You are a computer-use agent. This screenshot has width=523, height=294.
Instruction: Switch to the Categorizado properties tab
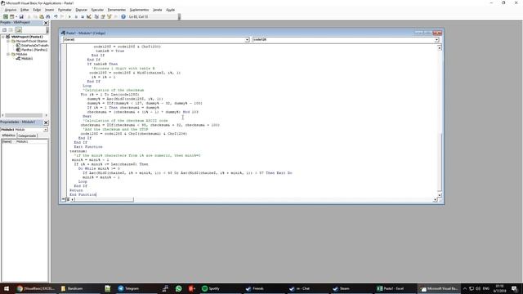[x=27, y=136]
